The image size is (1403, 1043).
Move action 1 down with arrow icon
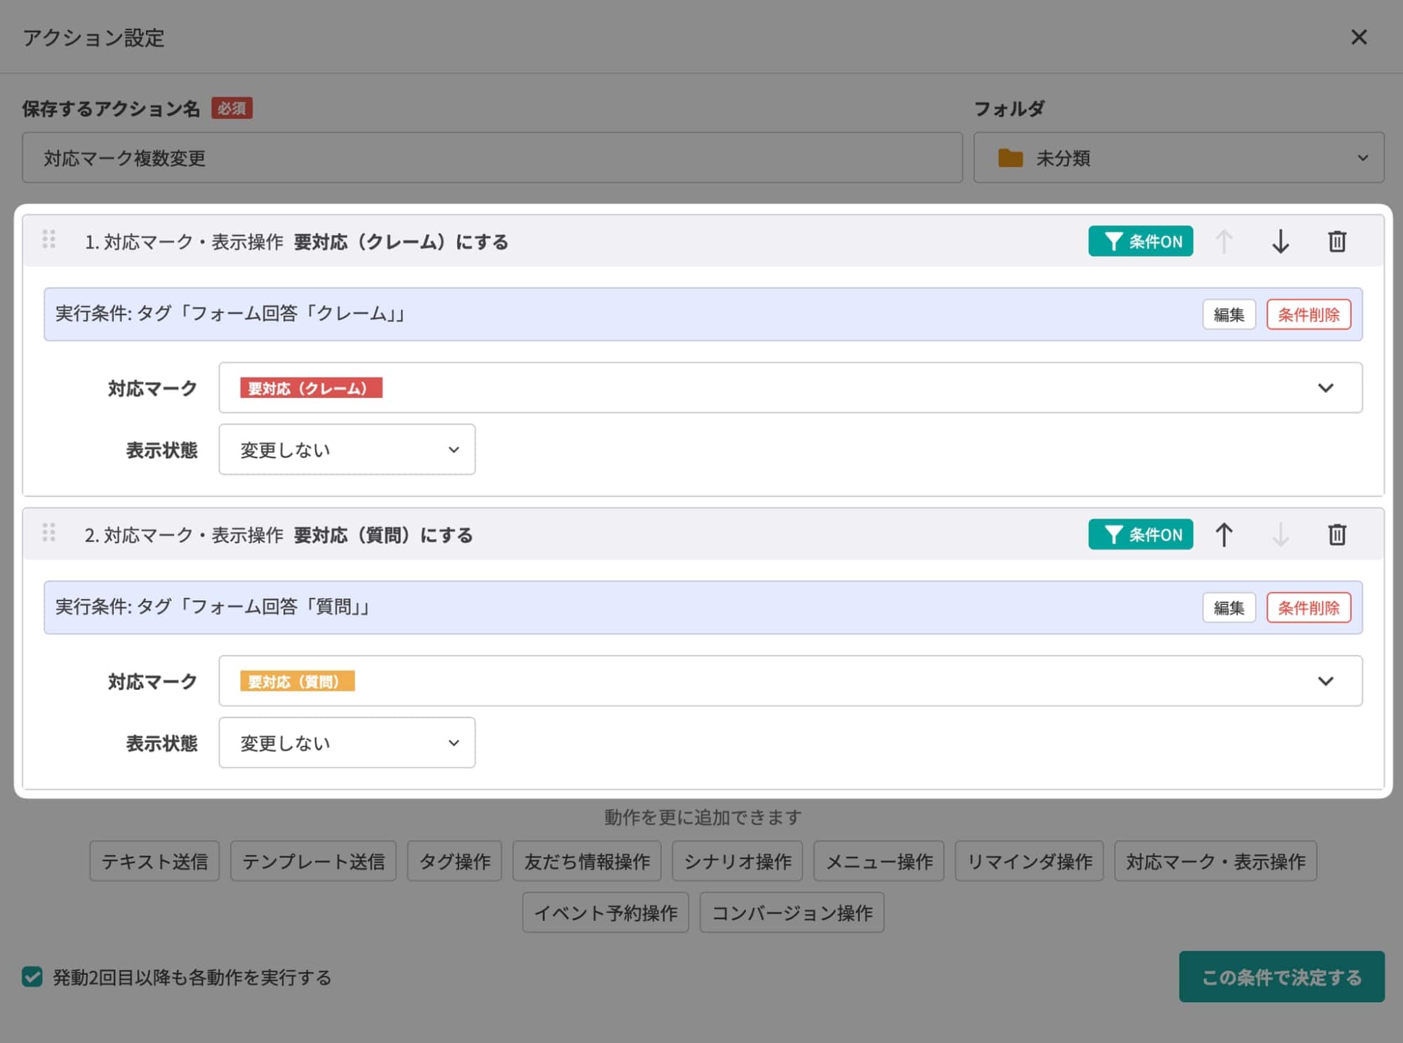[x=1280, y=241]
